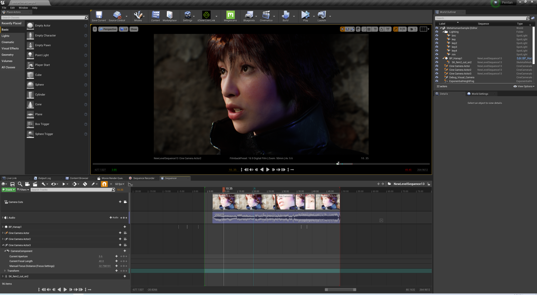Open View Options in World Outliner
537x295 pixels.
524,86
